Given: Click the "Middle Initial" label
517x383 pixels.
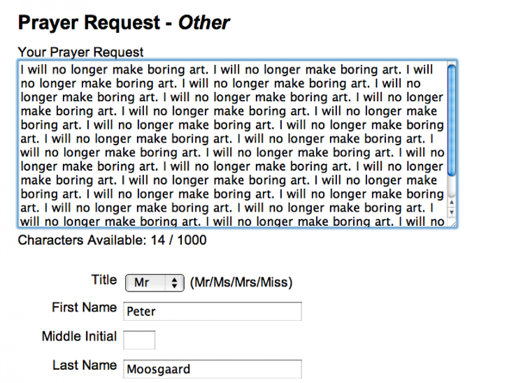Looking at the screenshot, I should click(x=79, y=336).
